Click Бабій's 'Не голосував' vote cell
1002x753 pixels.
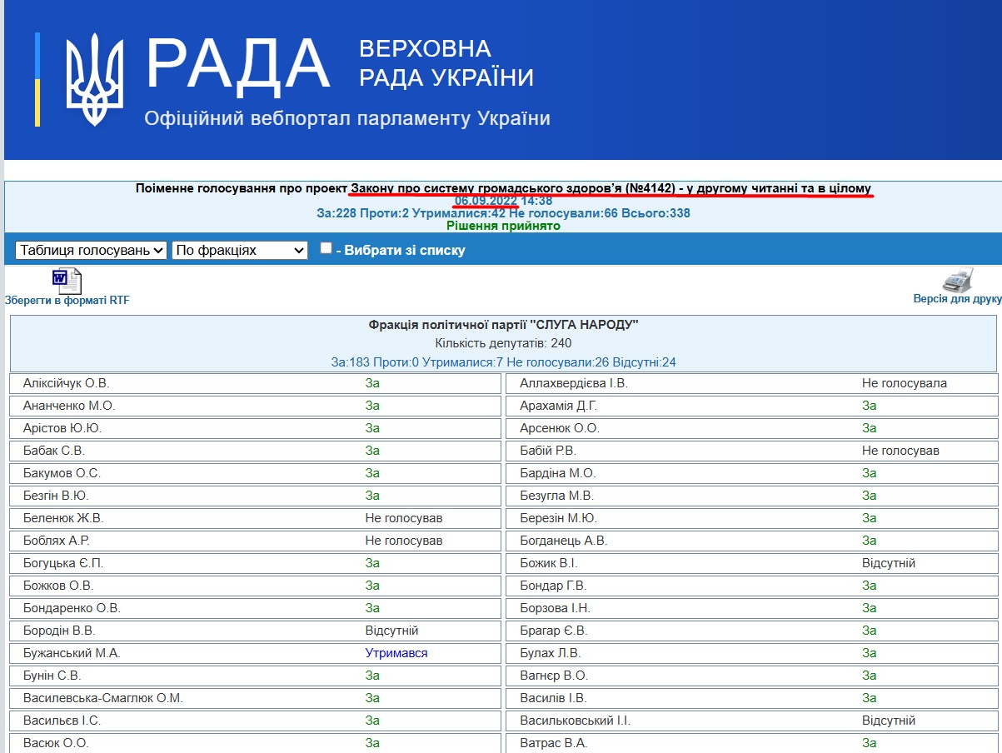pyautogui.click(x=900, y=451)
